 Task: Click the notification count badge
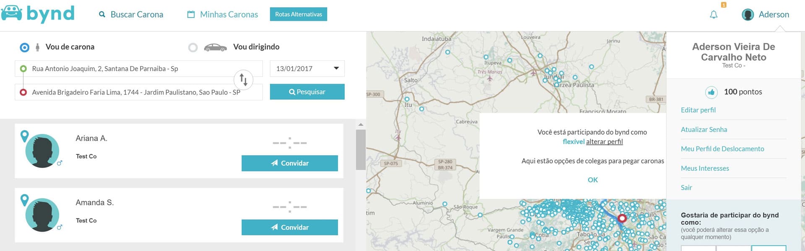coord(723,5)
